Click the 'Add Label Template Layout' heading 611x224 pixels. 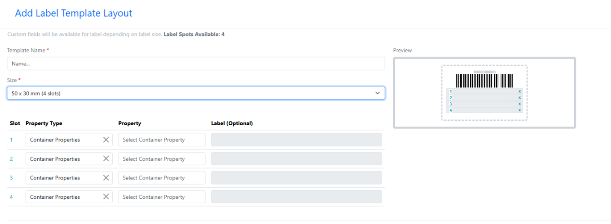pos(74,13)
